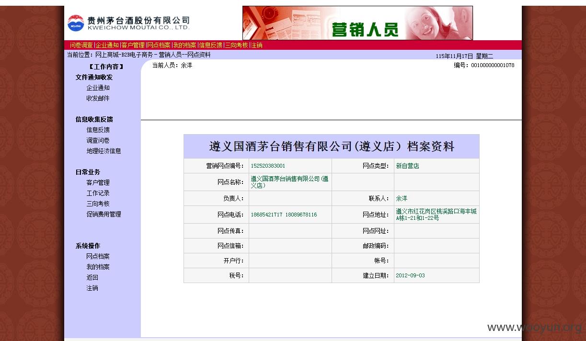Screen dimensions: 586x341
Task: Click the outlet type value 新自营店
Action: pyautogui.click(x=407, y=166)
